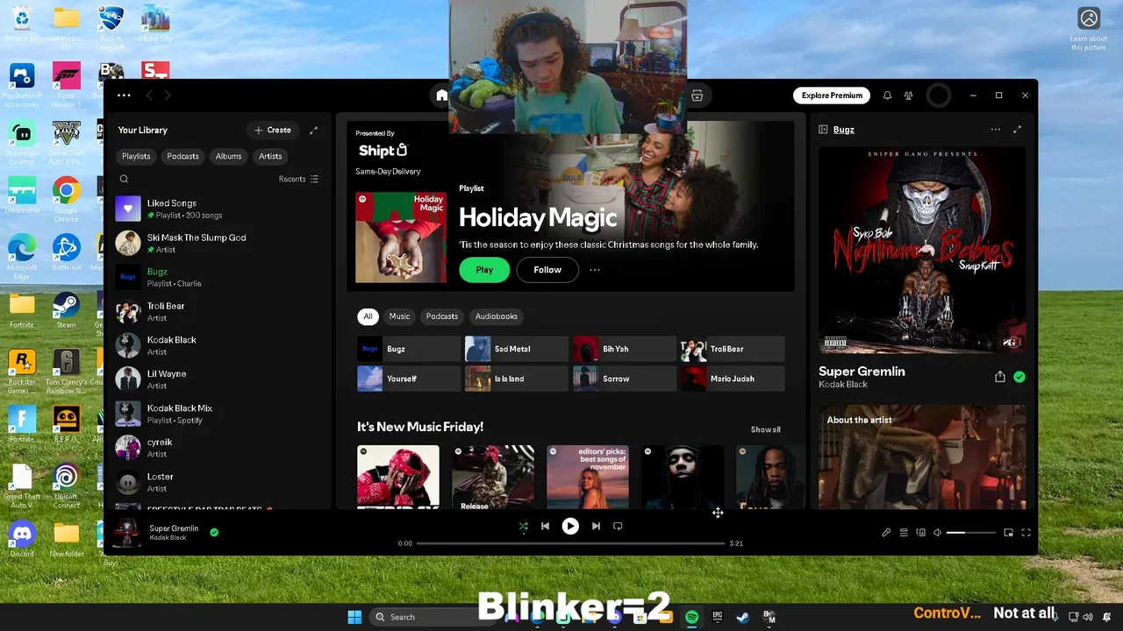
Task: Open Kodak Black artist in library
Action: (x=218, y=345)
